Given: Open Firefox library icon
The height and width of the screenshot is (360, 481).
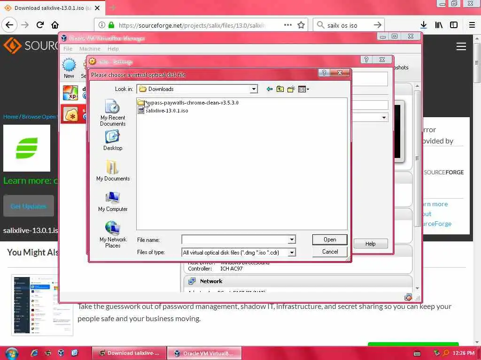Looking at the screenshot, I should [x=439, y=25].
